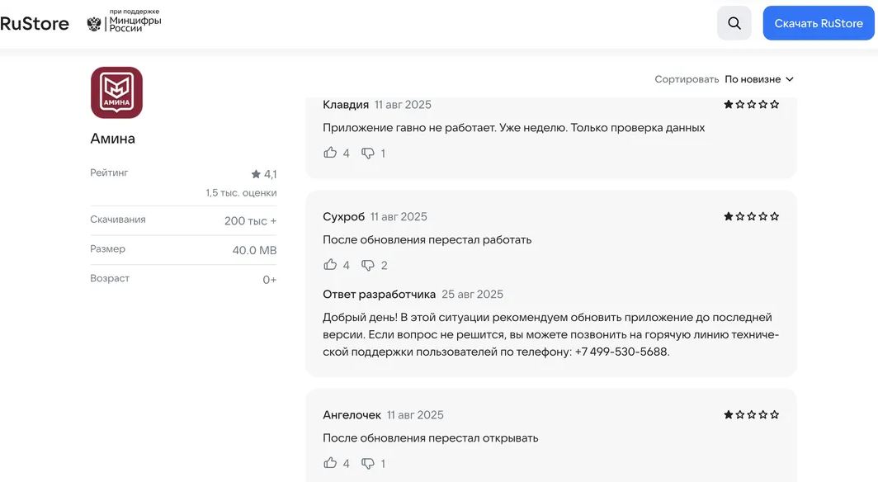This screenshot has width=878, height=482.
Task: Click the chevron next to По новизне
Action: click(x=789, y=79)
